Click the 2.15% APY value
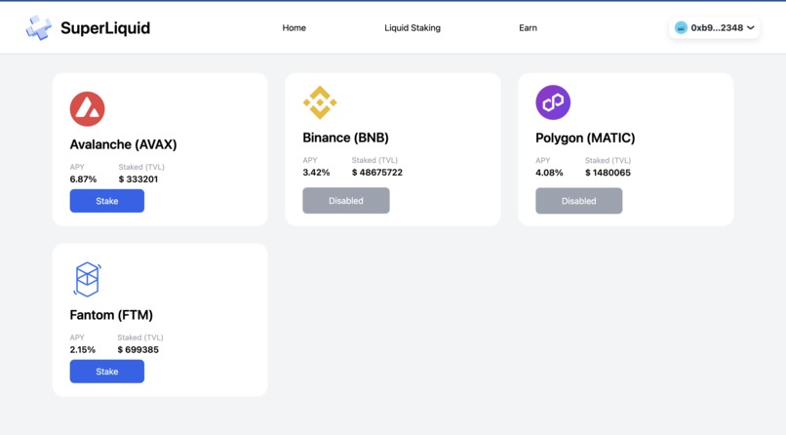Viewport: 786px width, 435px height. tap(83, 350)
